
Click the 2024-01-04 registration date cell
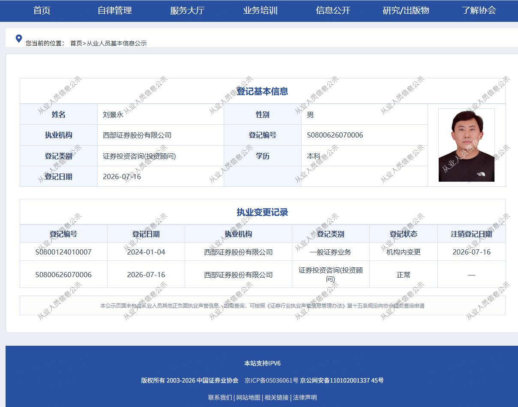coord(146,252)
